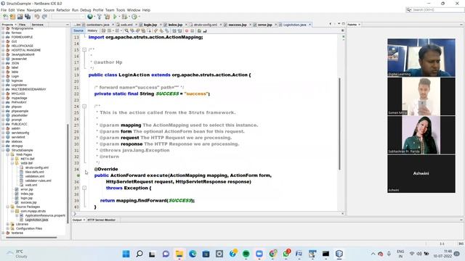Screen dimensions: 465x261
Task: Open NetBeans cube icon on taskbar
Action: 339,254
